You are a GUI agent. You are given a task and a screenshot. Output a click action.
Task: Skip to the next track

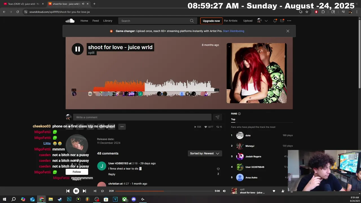[x=84, y=191]
